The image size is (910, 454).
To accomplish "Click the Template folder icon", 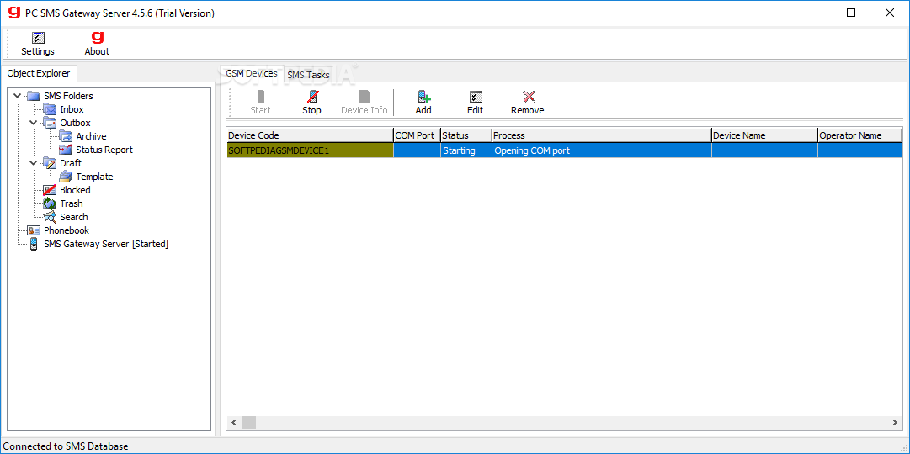I will point(67,177).
